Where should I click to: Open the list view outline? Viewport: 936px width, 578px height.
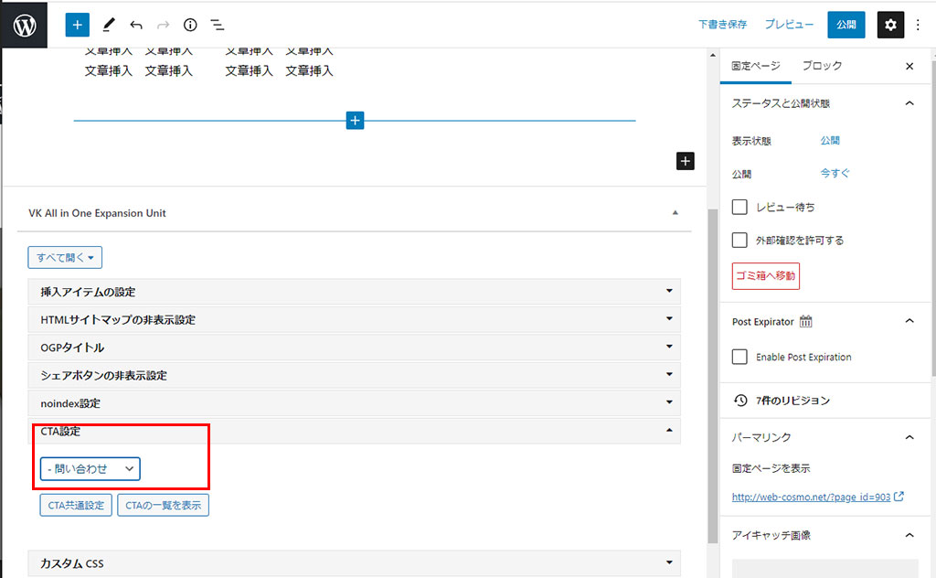click(218, 25)
